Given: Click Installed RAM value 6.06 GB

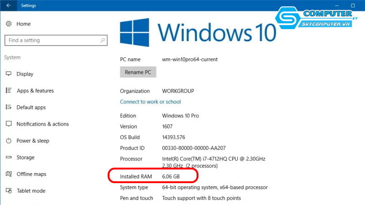Looking at the screenshot, I should 171,177.
